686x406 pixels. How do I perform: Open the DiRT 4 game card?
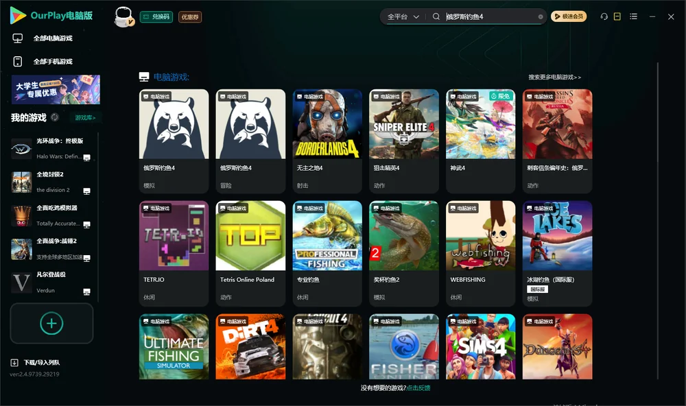click(250, 346)
